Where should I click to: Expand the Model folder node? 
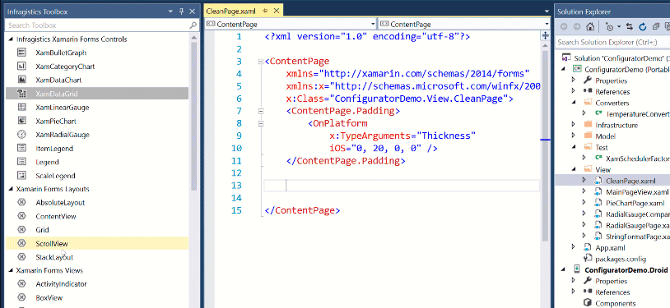pos(574,136)
